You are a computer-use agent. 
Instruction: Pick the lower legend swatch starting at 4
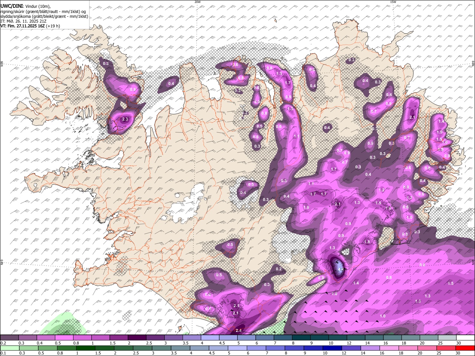pyautogui.click(x=199, y=348)
